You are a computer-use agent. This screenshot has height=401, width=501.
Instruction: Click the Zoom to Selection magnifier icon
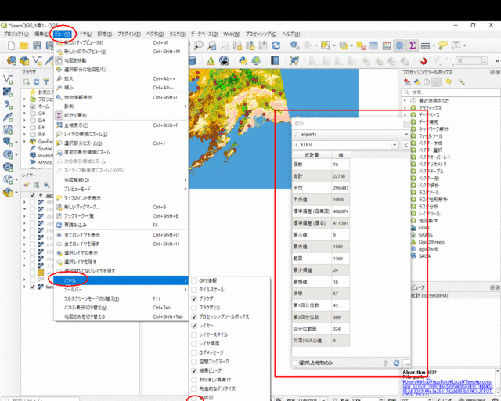[59, 143]
